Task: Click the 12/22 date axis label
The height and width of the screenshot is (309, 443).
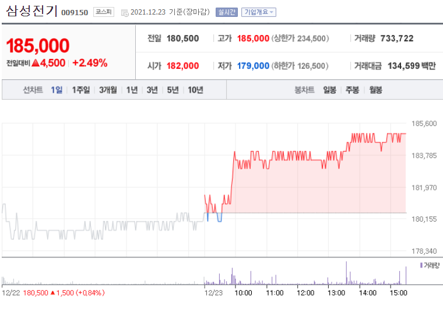Action: click(10, 293)
